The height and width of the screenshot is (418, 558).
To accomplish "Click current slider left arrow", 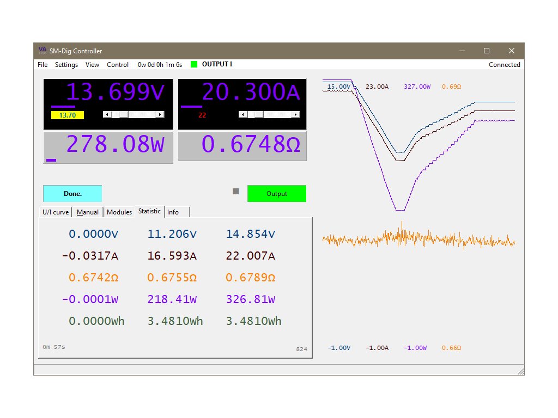I will point(242,114).
